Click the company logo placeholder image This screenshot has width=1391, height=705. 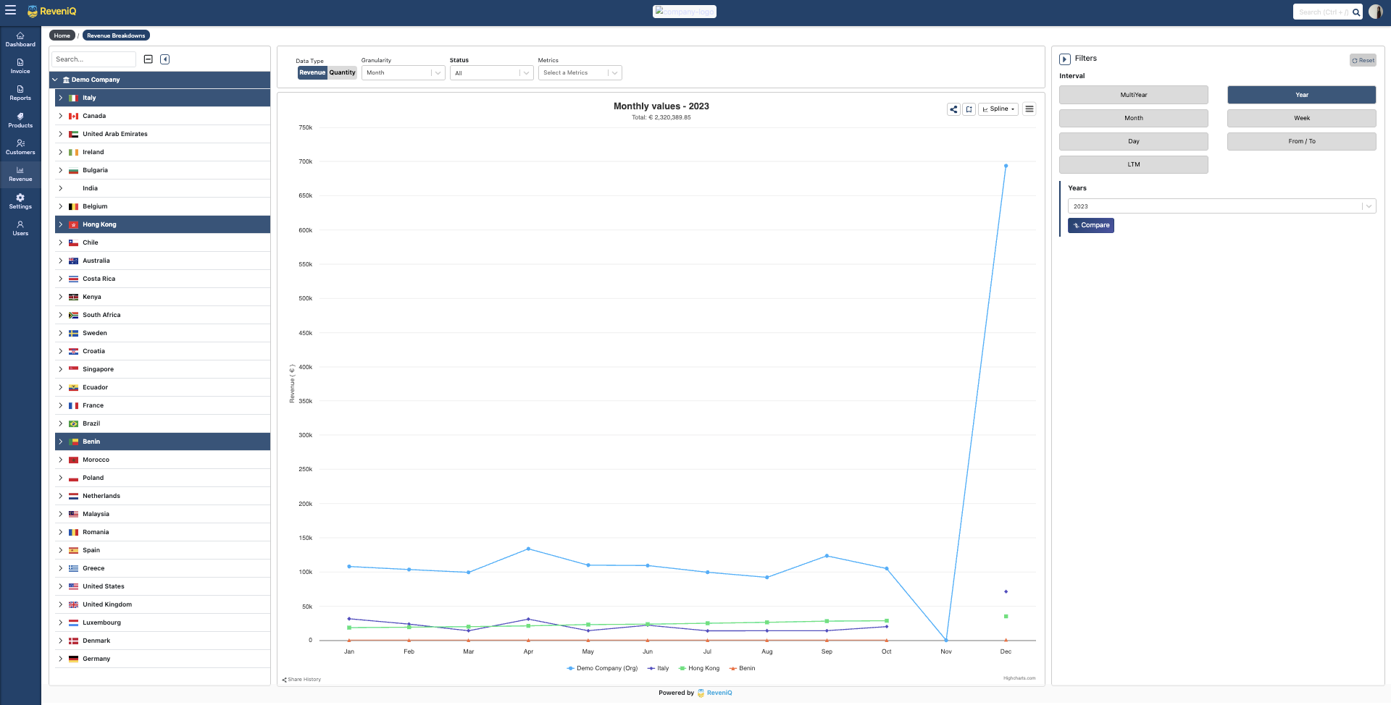tap(685, 12)
